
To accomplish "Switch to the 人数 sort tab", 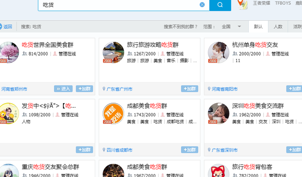I will [278, 26].
